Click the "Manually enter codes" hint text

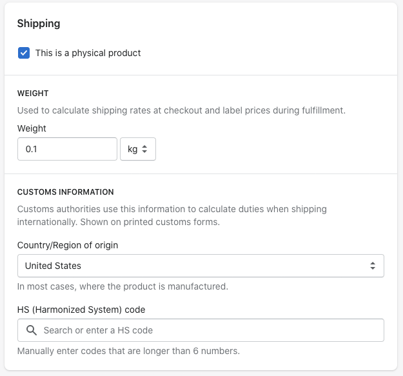pyautogui.click(x=128, y=351)
